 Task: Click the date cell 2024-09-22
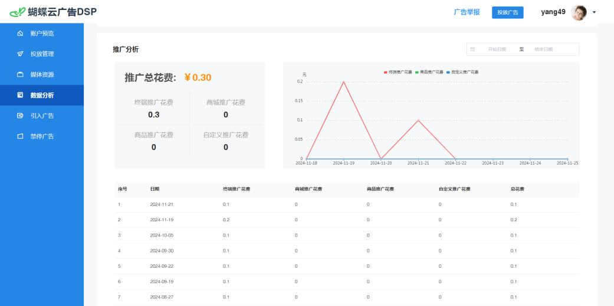pos(162,266)
